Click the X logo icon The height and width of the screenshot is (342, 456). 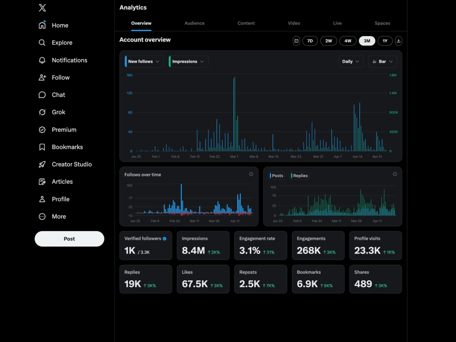click(42, 8)
